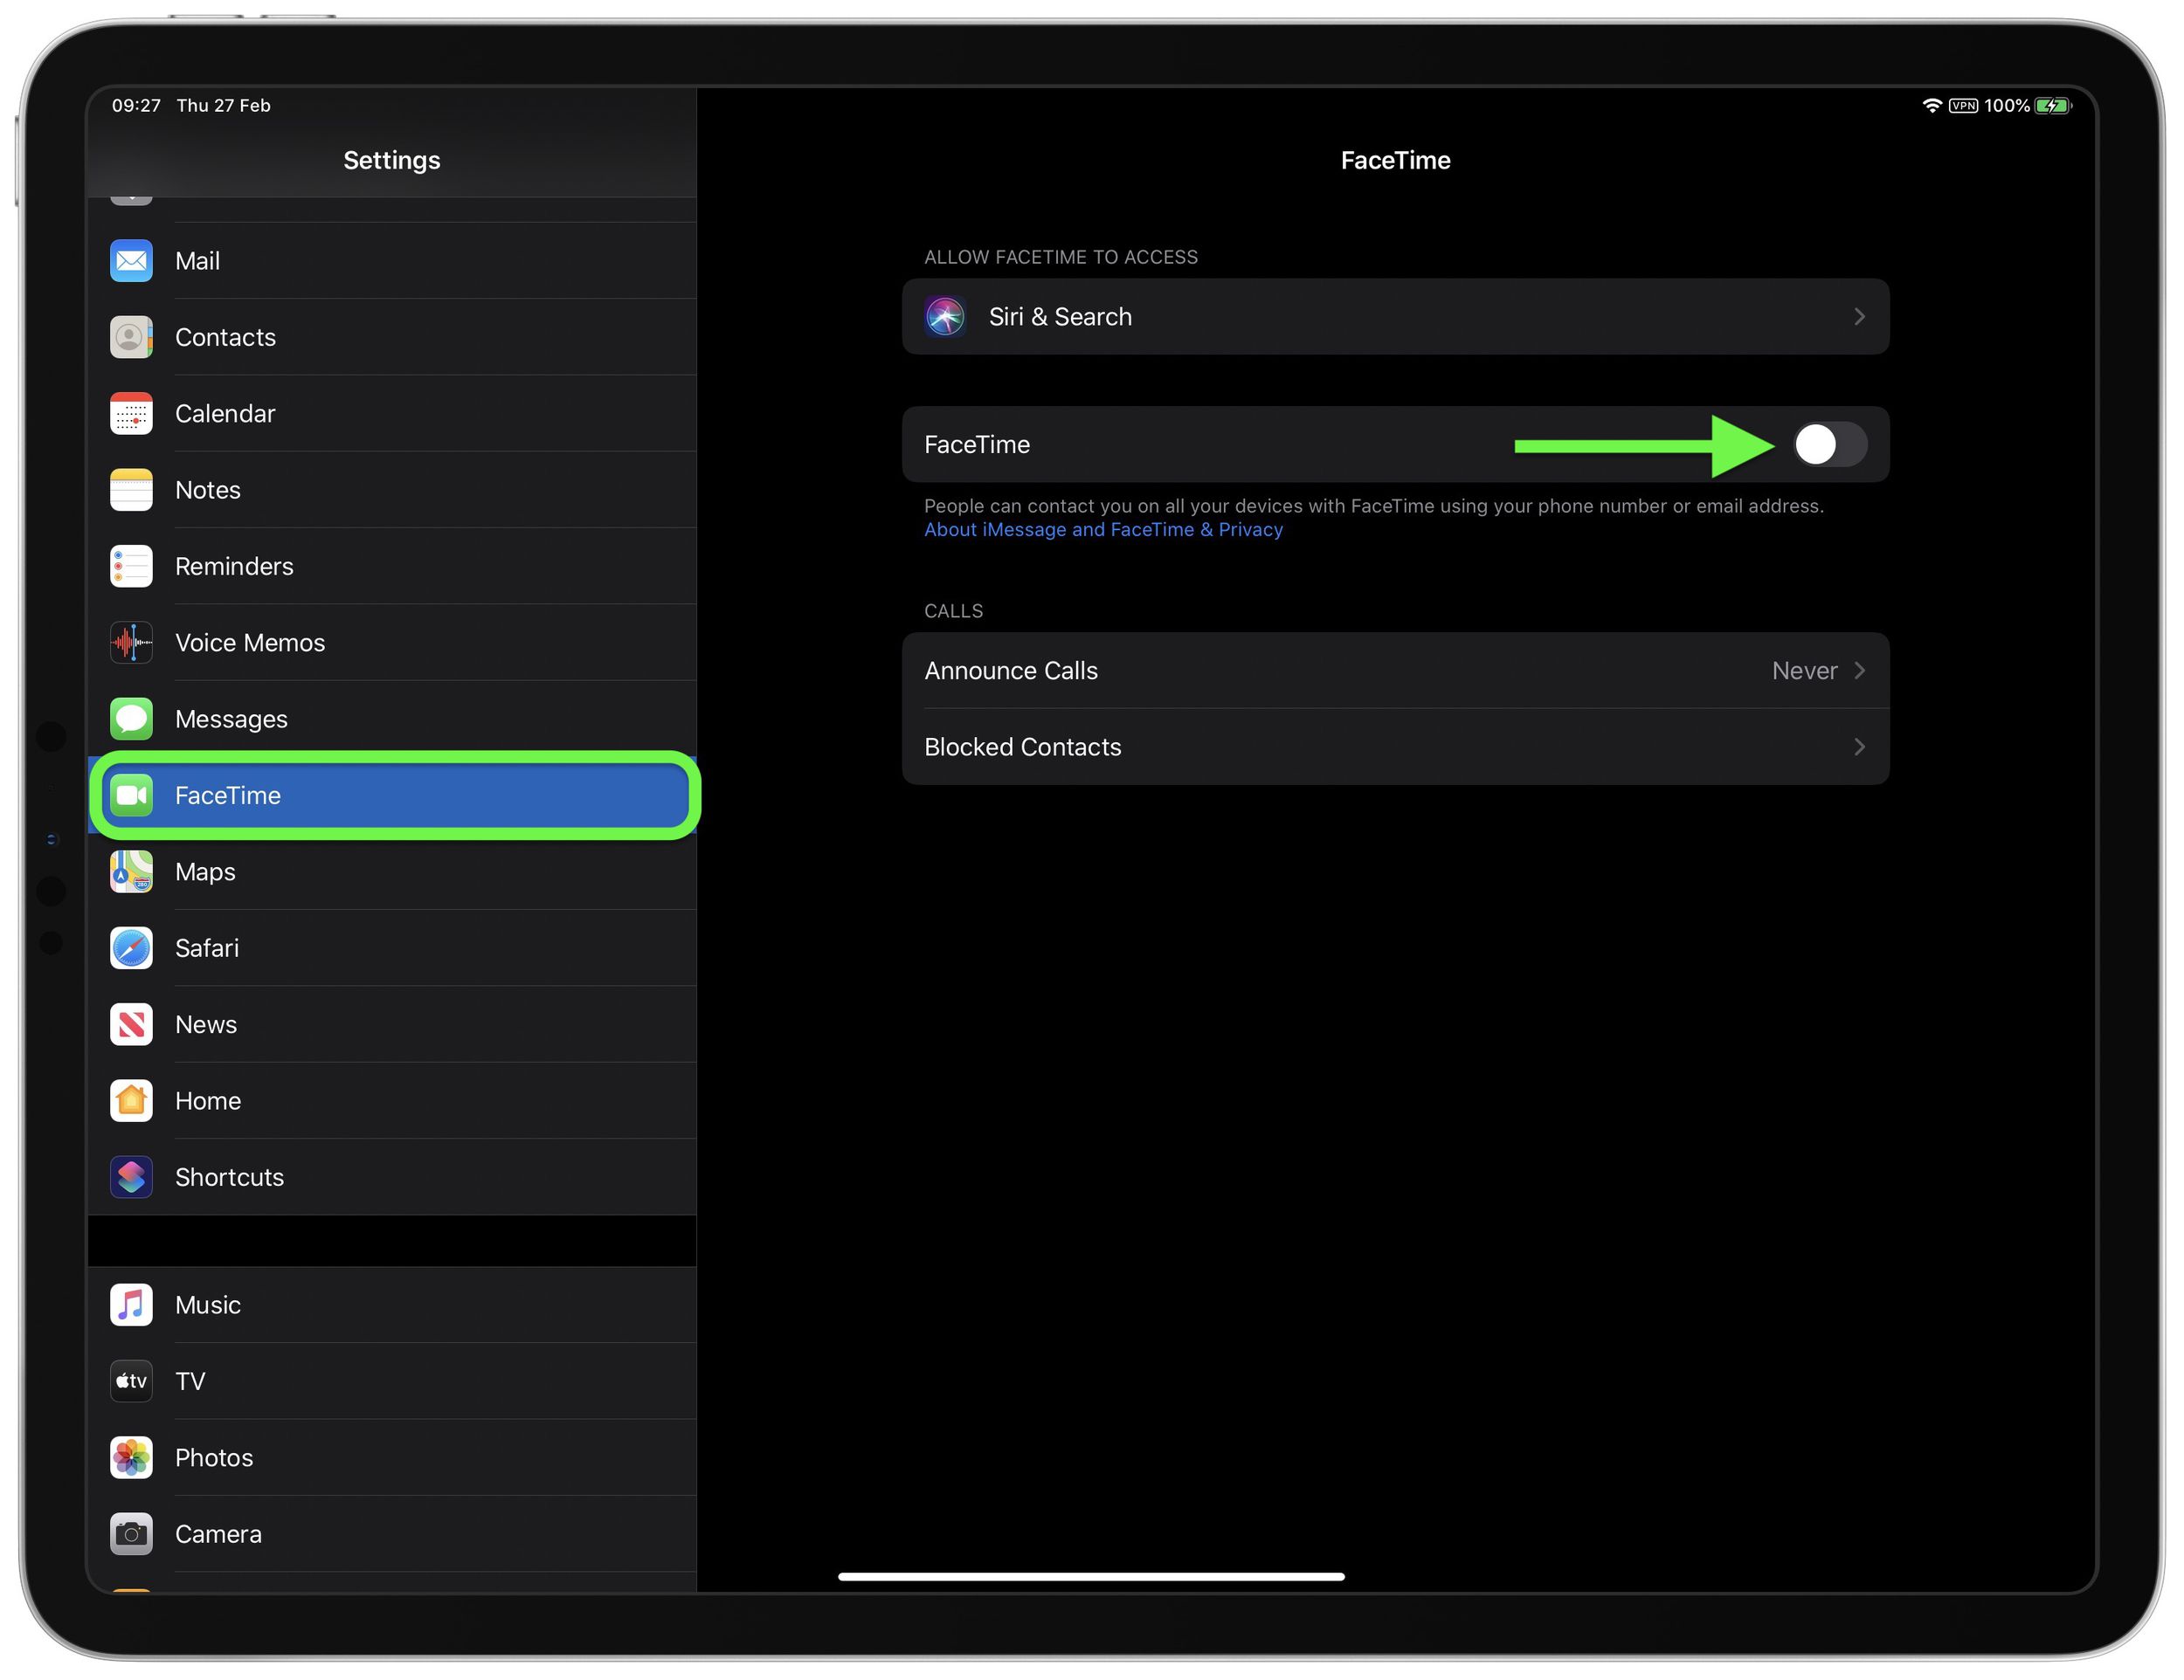
Task: Select Messages settings row label
Action: tap(231, 720)
